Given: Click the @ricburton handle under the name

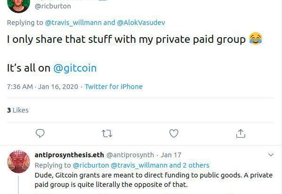Looking at the screenshot, I should pyautogui.click(x=53, y=6).
